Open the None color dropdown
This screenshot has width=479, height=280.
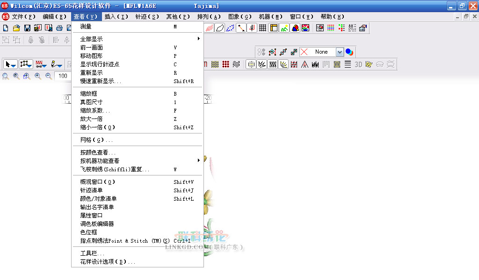point(340,52)
